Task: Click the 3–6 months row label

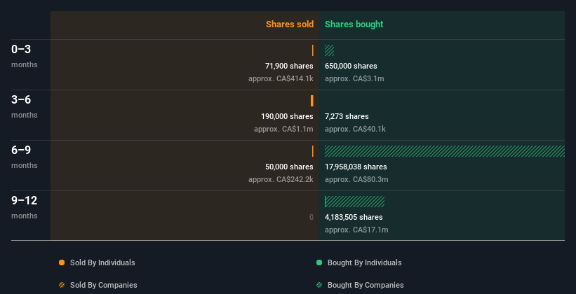Action: point(25,106)
